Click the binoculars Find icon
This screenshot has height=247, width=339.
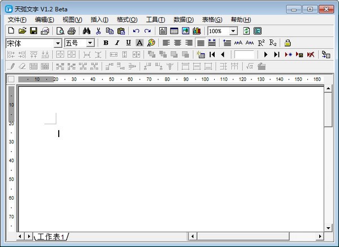pyautogui.click(x=86, y=31)
